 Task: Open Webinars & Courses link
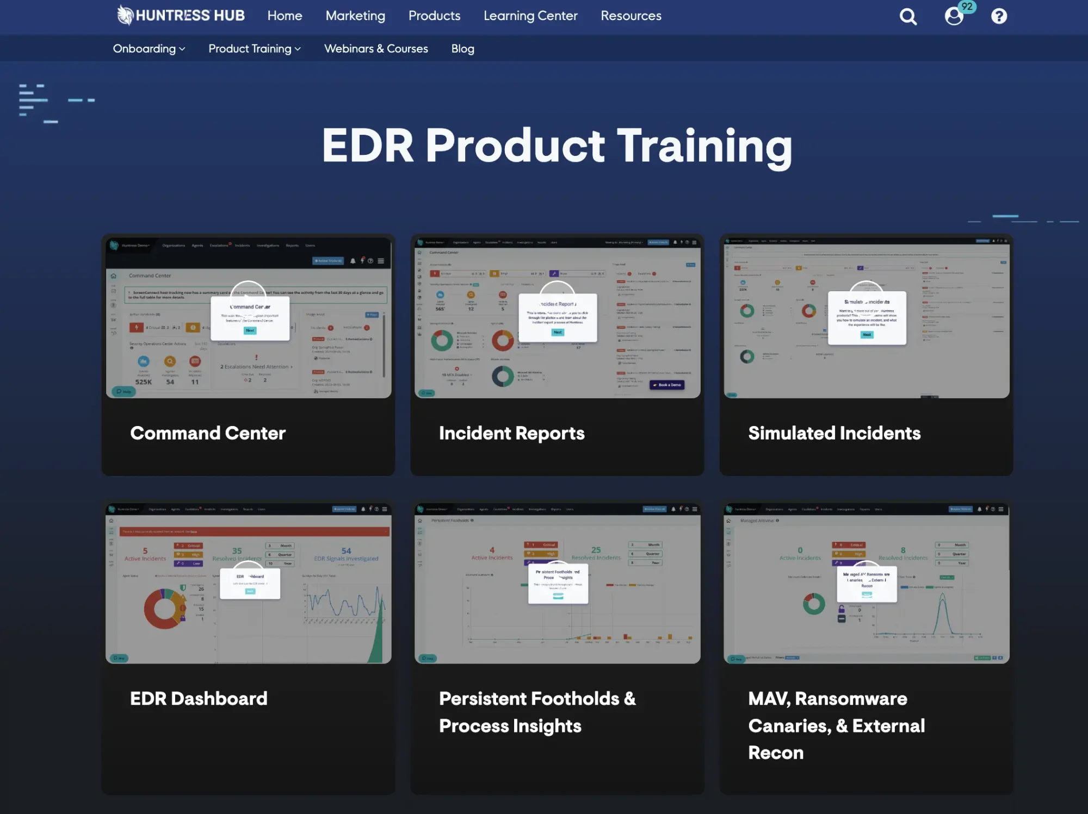pyautogui.click(x=376, y=49)
